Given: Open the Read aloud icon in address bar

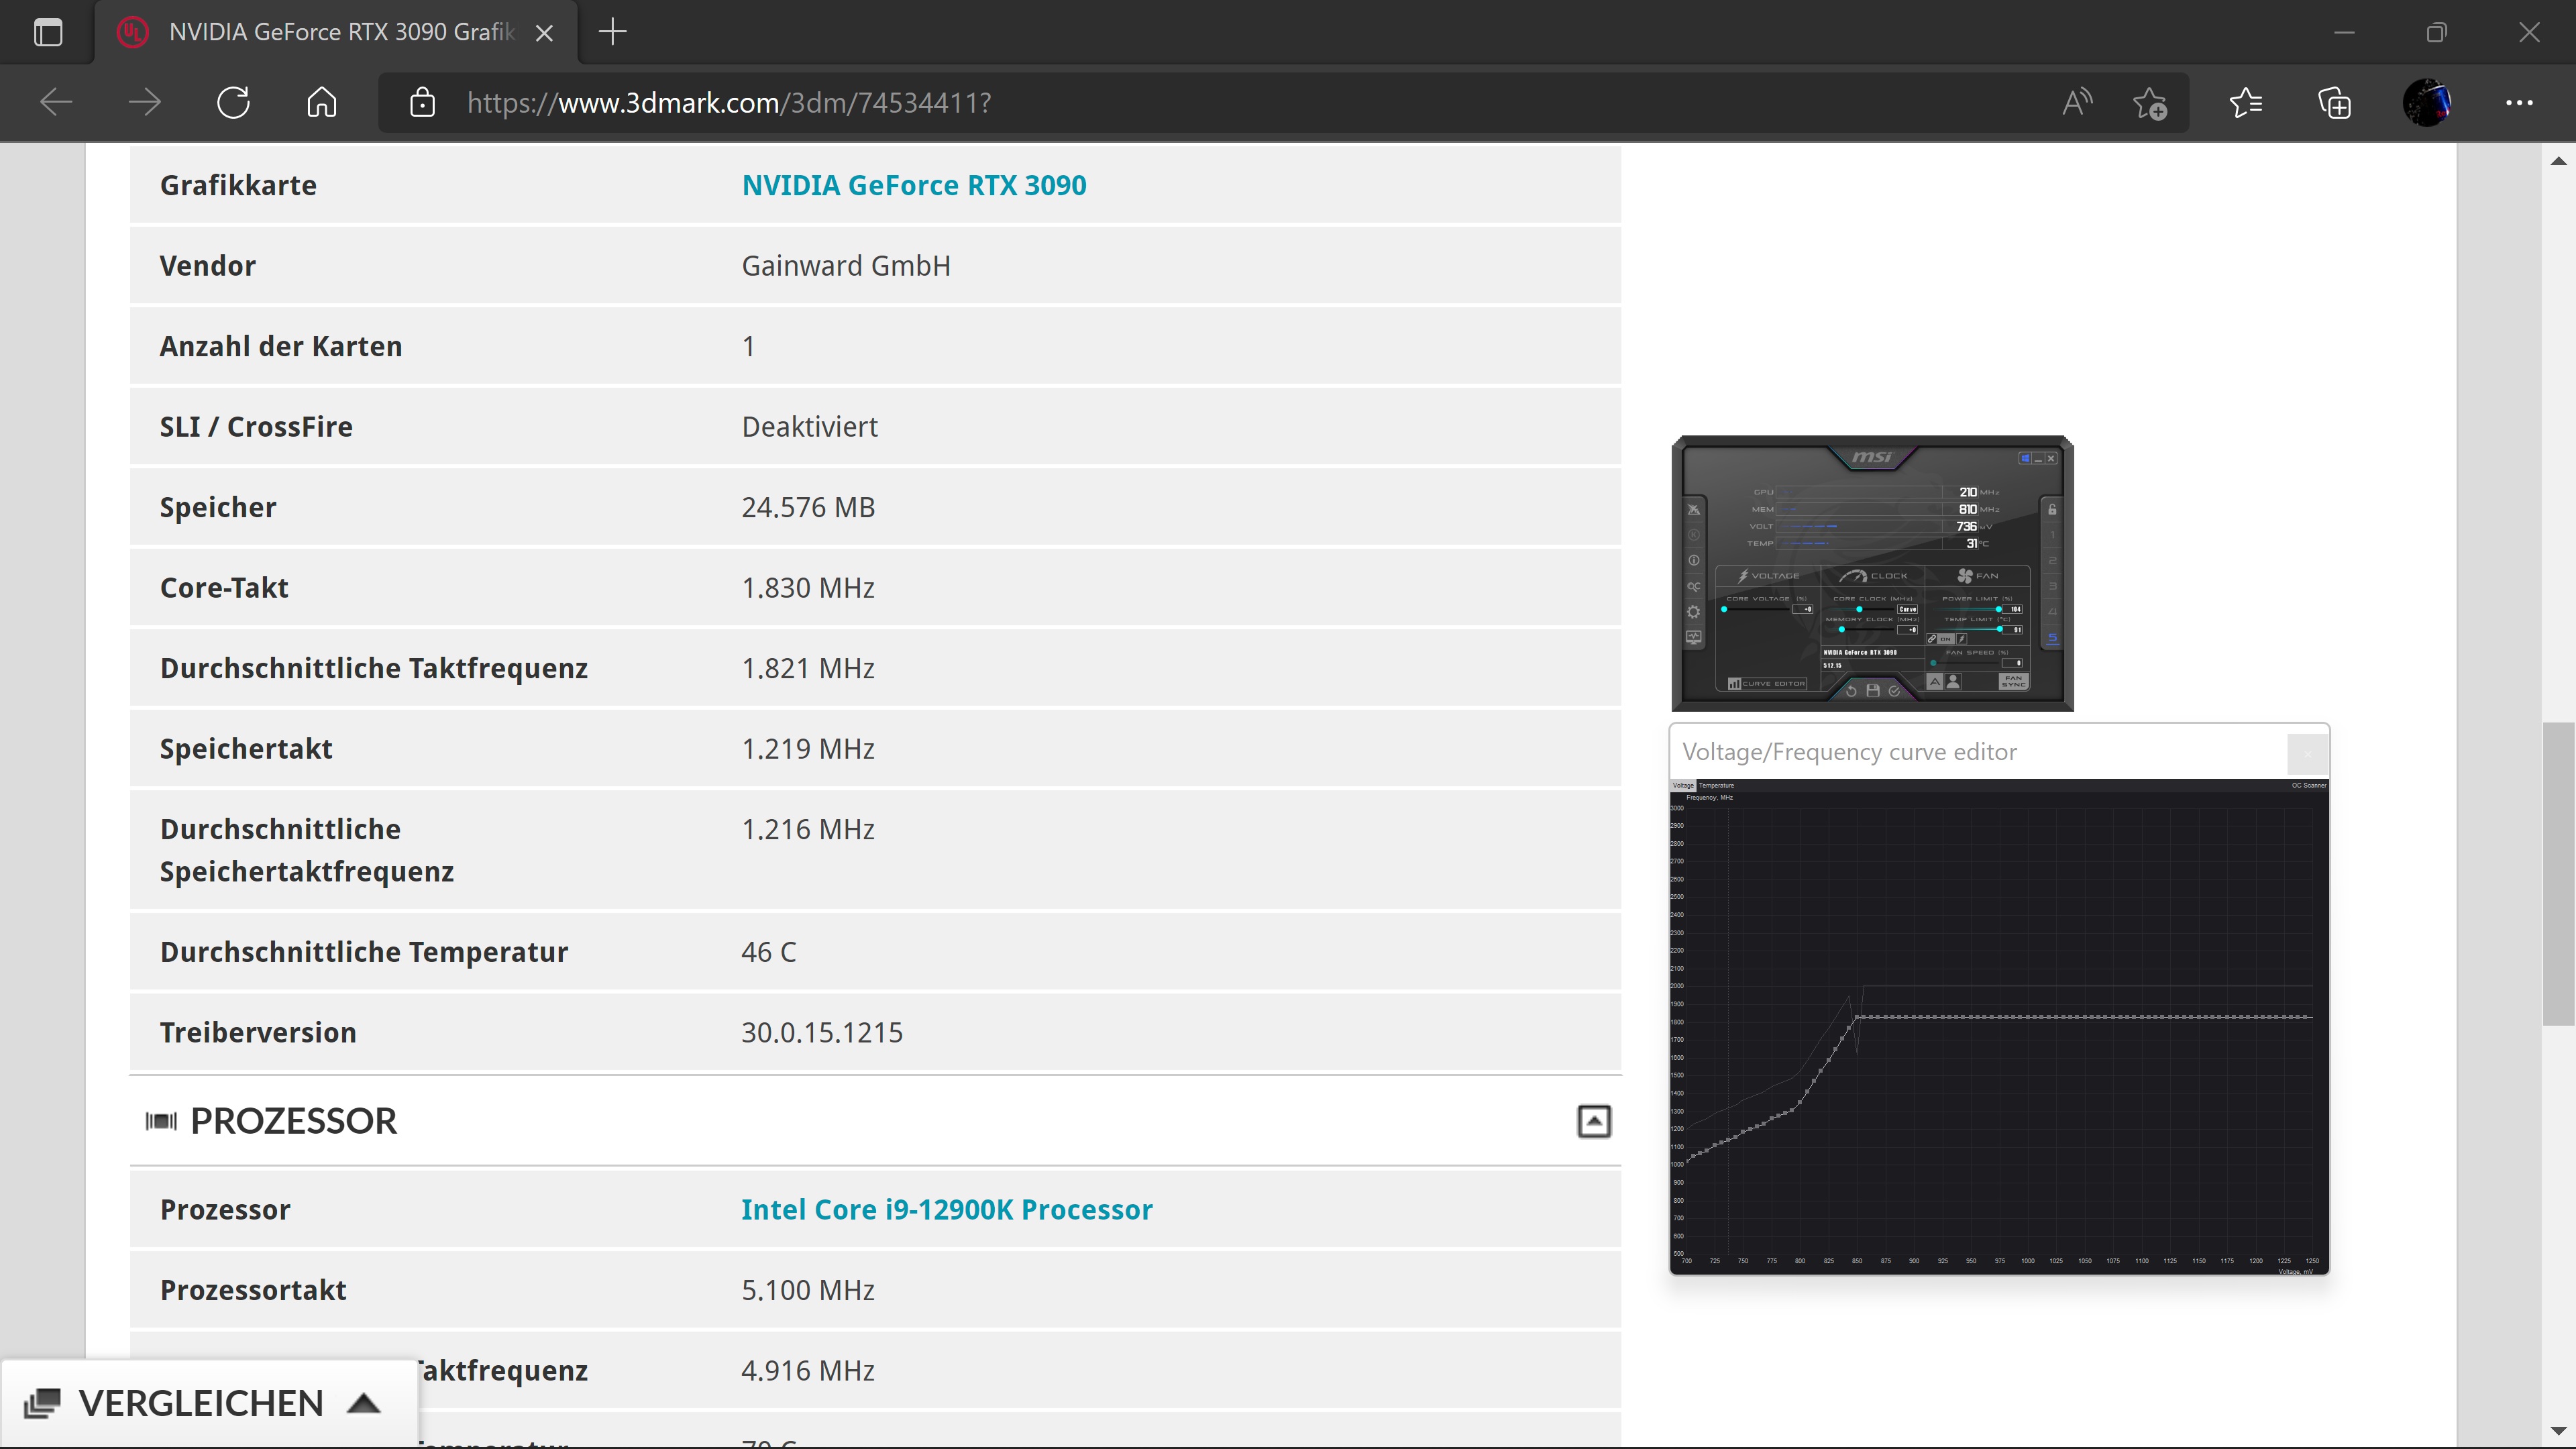Looking at the screenshot, I should click(2076, 102).
